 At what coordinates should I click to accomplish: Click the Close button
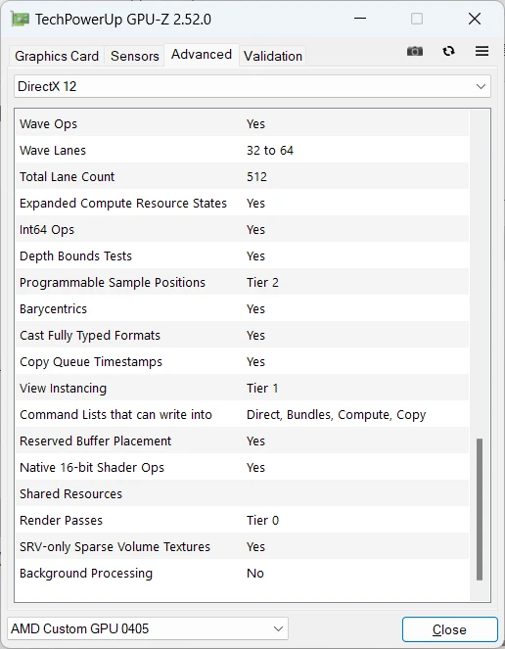click(x=449, y=629)
